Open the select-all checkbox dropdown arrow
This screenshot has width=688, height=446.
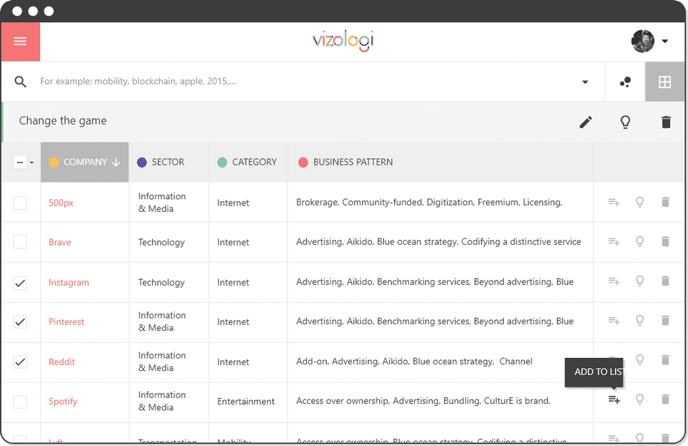tap(32, 163)
